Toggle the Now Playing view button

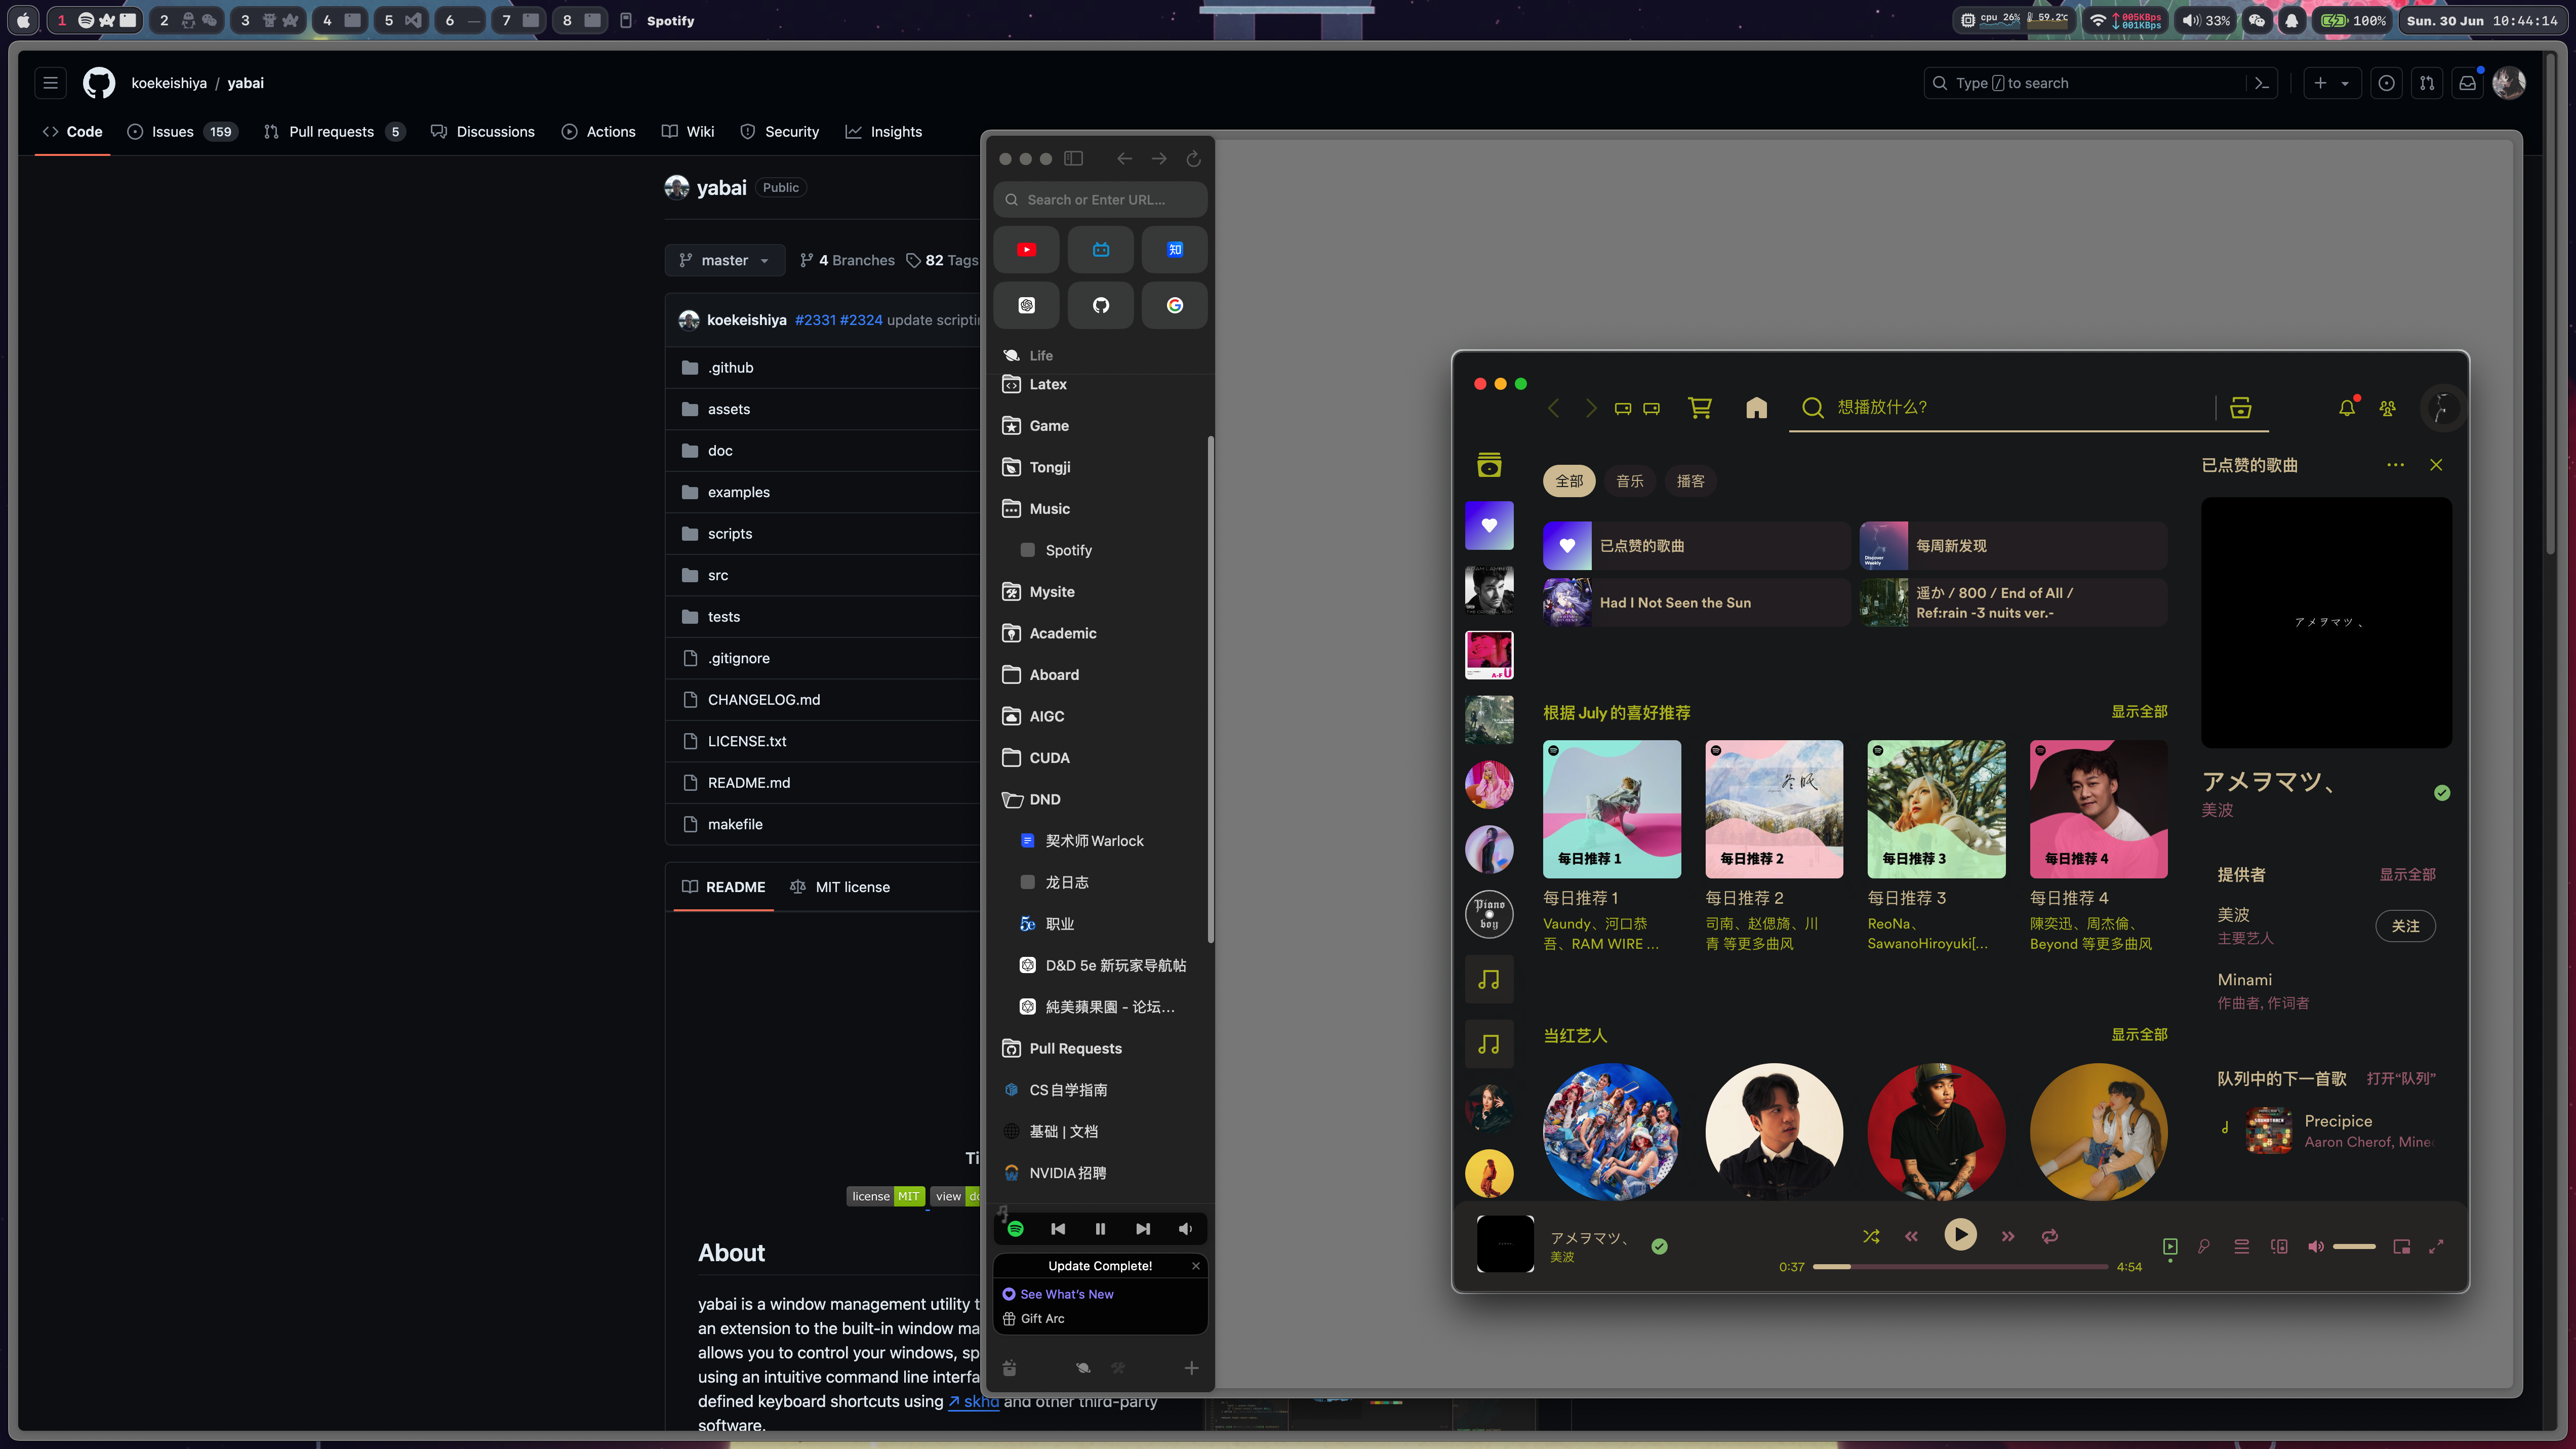pyautogui.click(x=2169, y=1246)
